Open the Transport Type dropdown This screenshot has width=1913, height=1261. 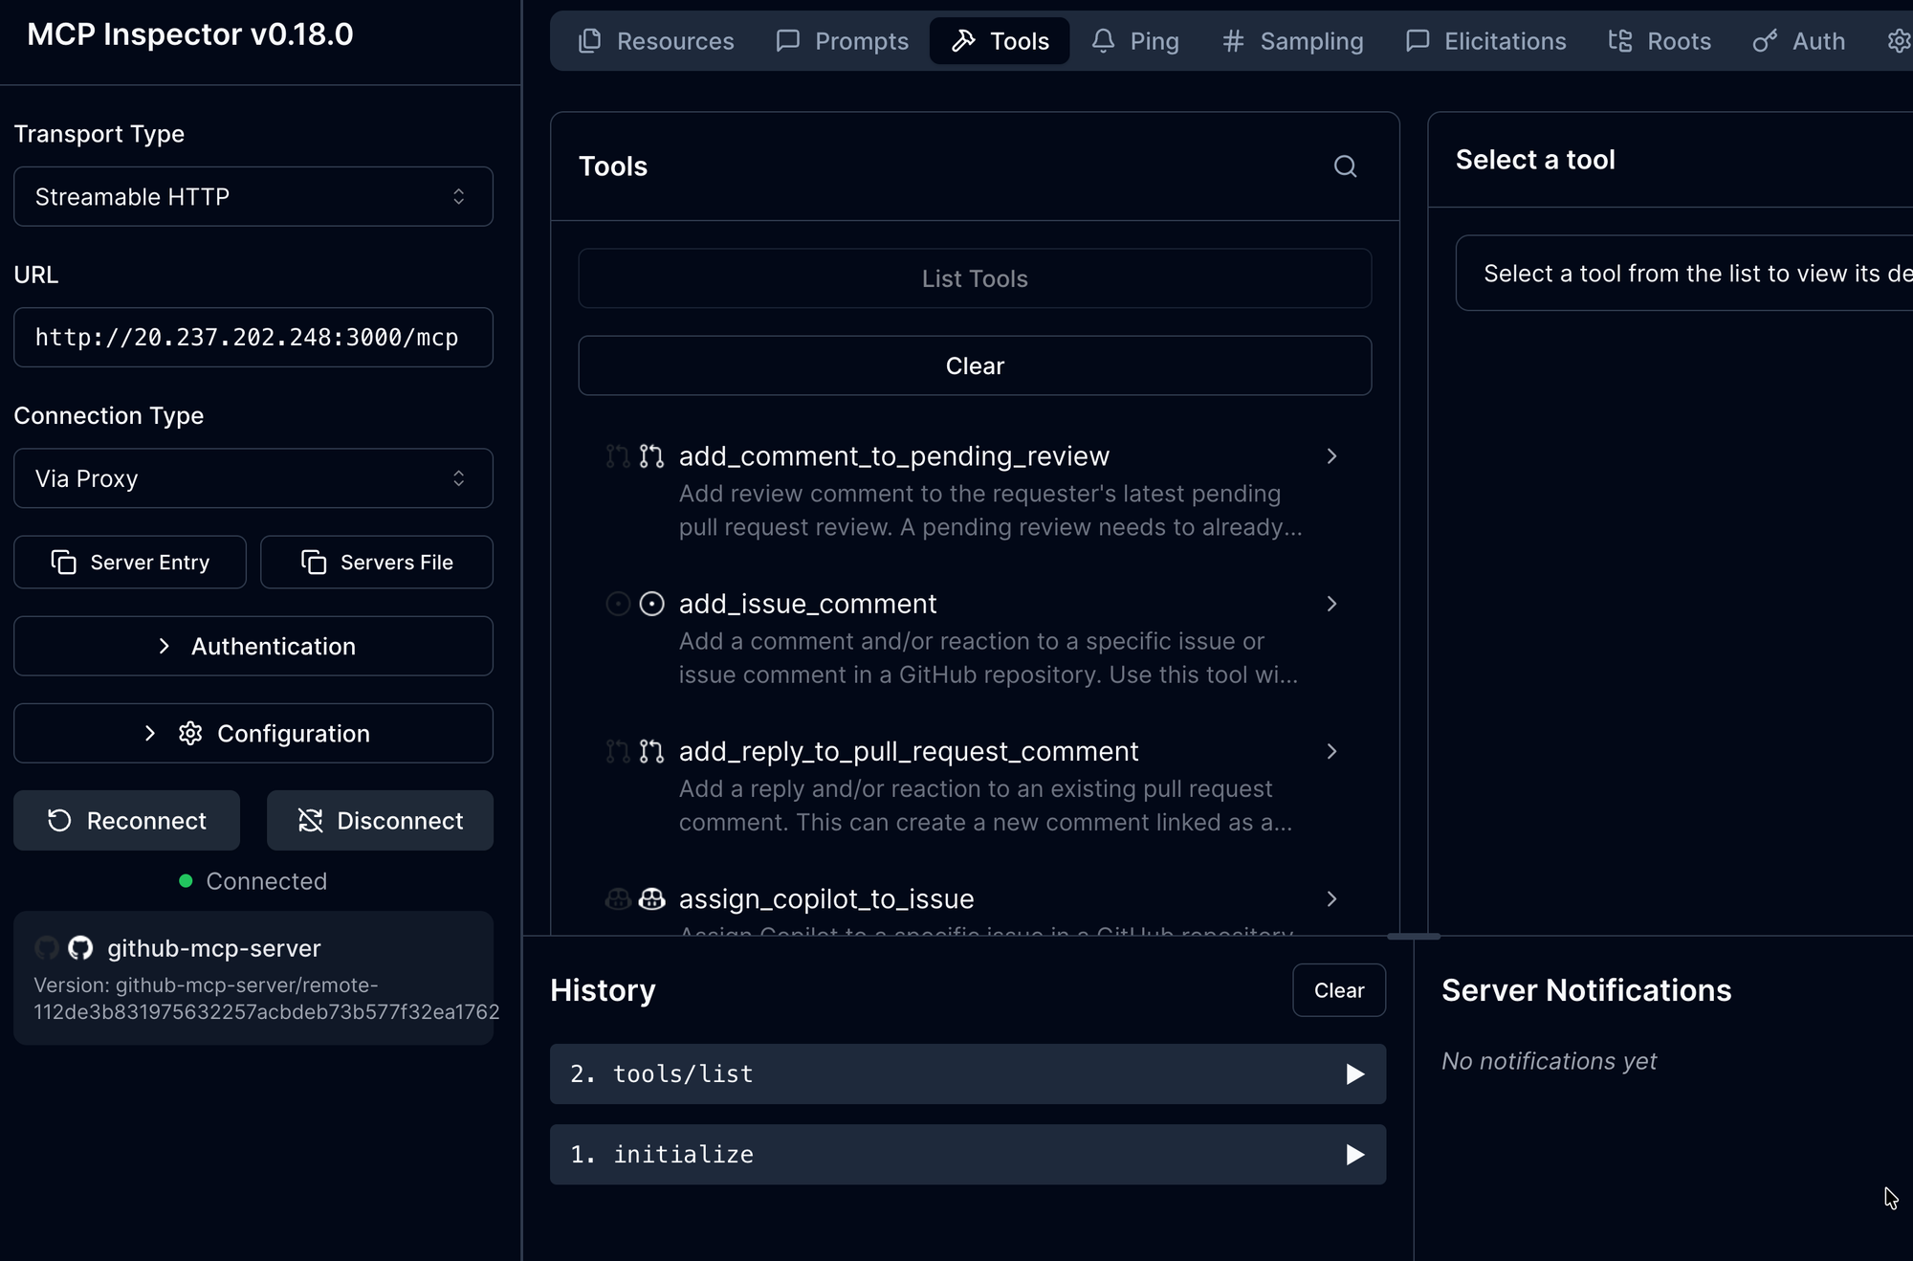tap(253, 197)
